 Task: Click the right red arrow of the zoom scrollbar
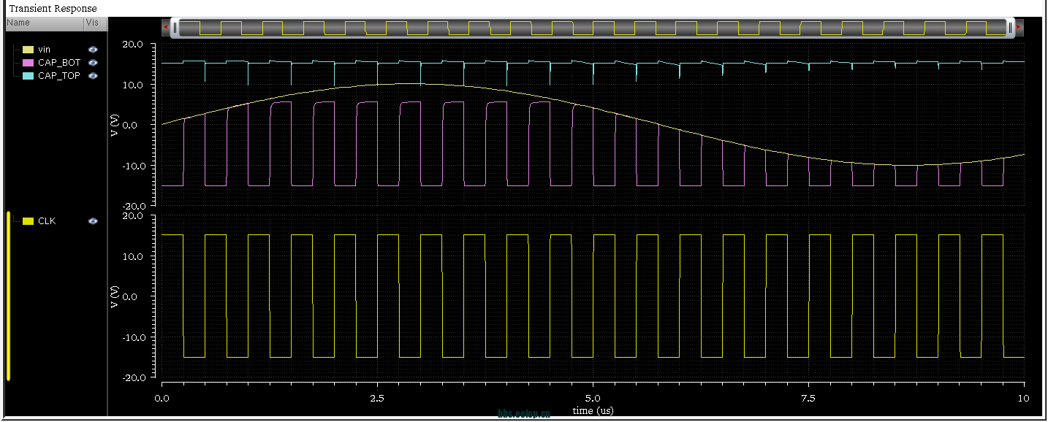[1019, 28]
